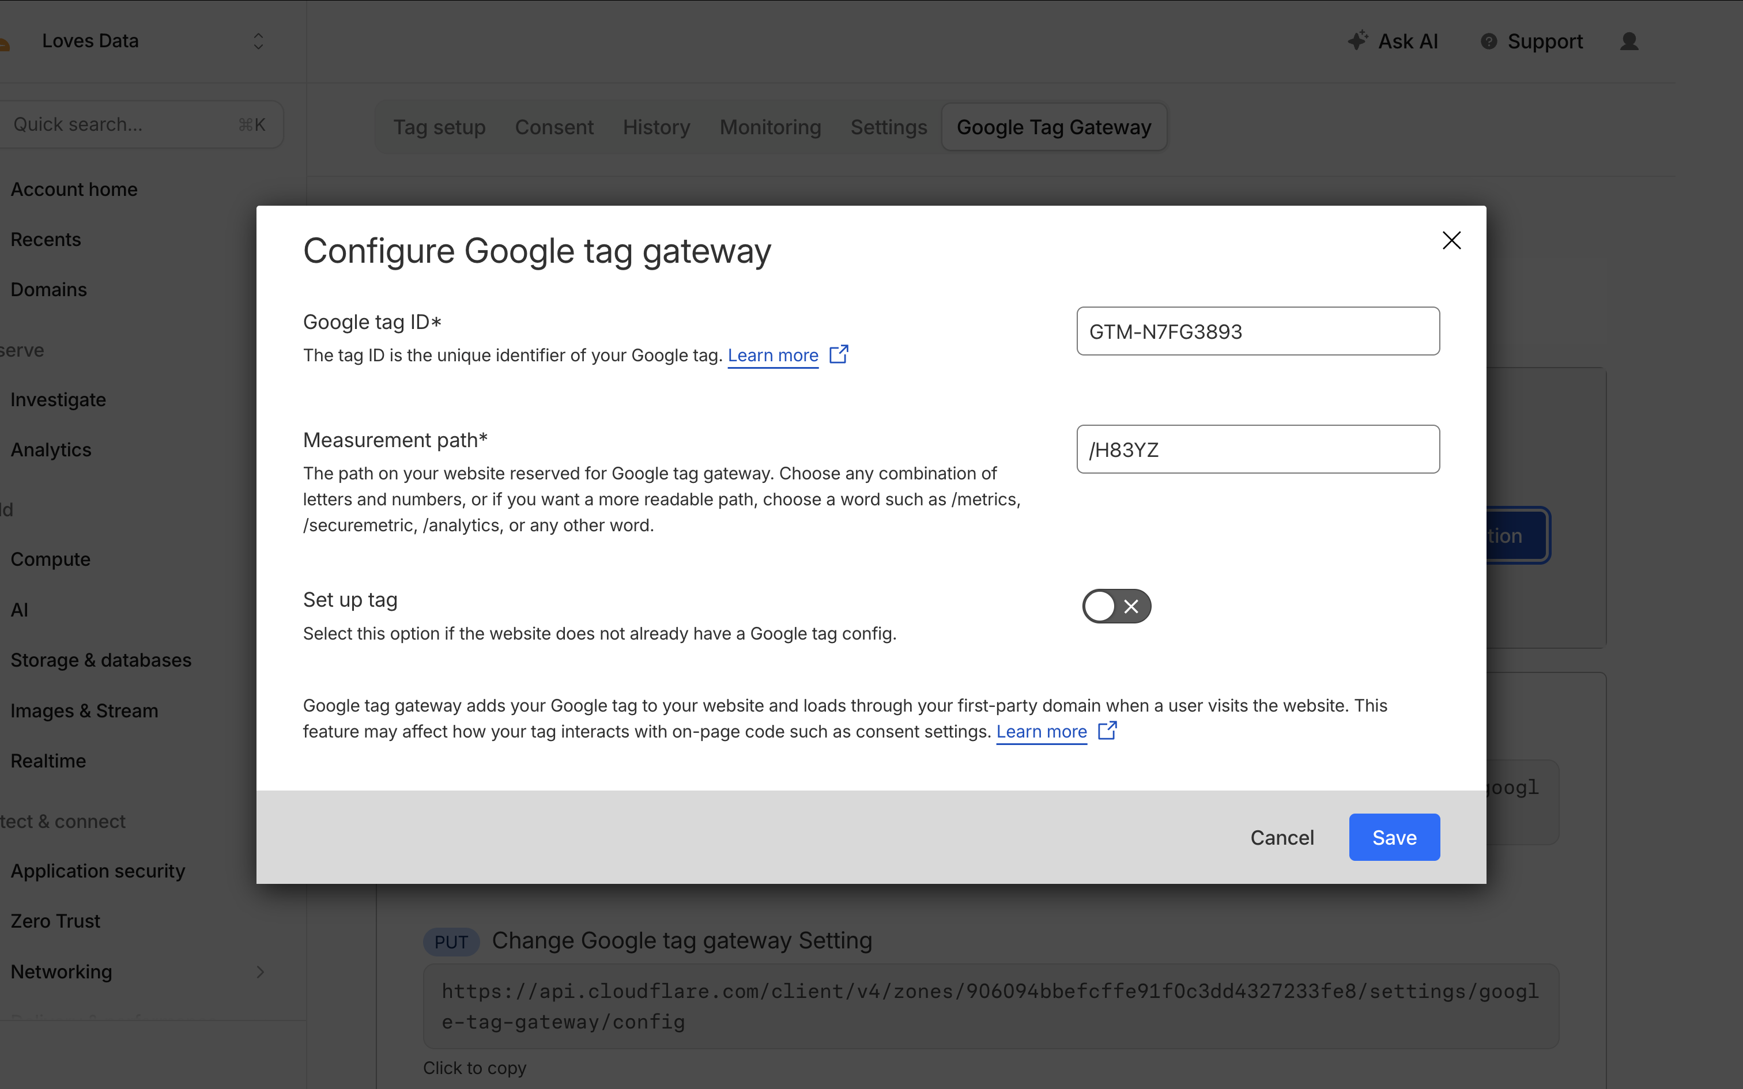Switch to the Consent tab
This screenshot has width=1743, height=1089.
554,127
